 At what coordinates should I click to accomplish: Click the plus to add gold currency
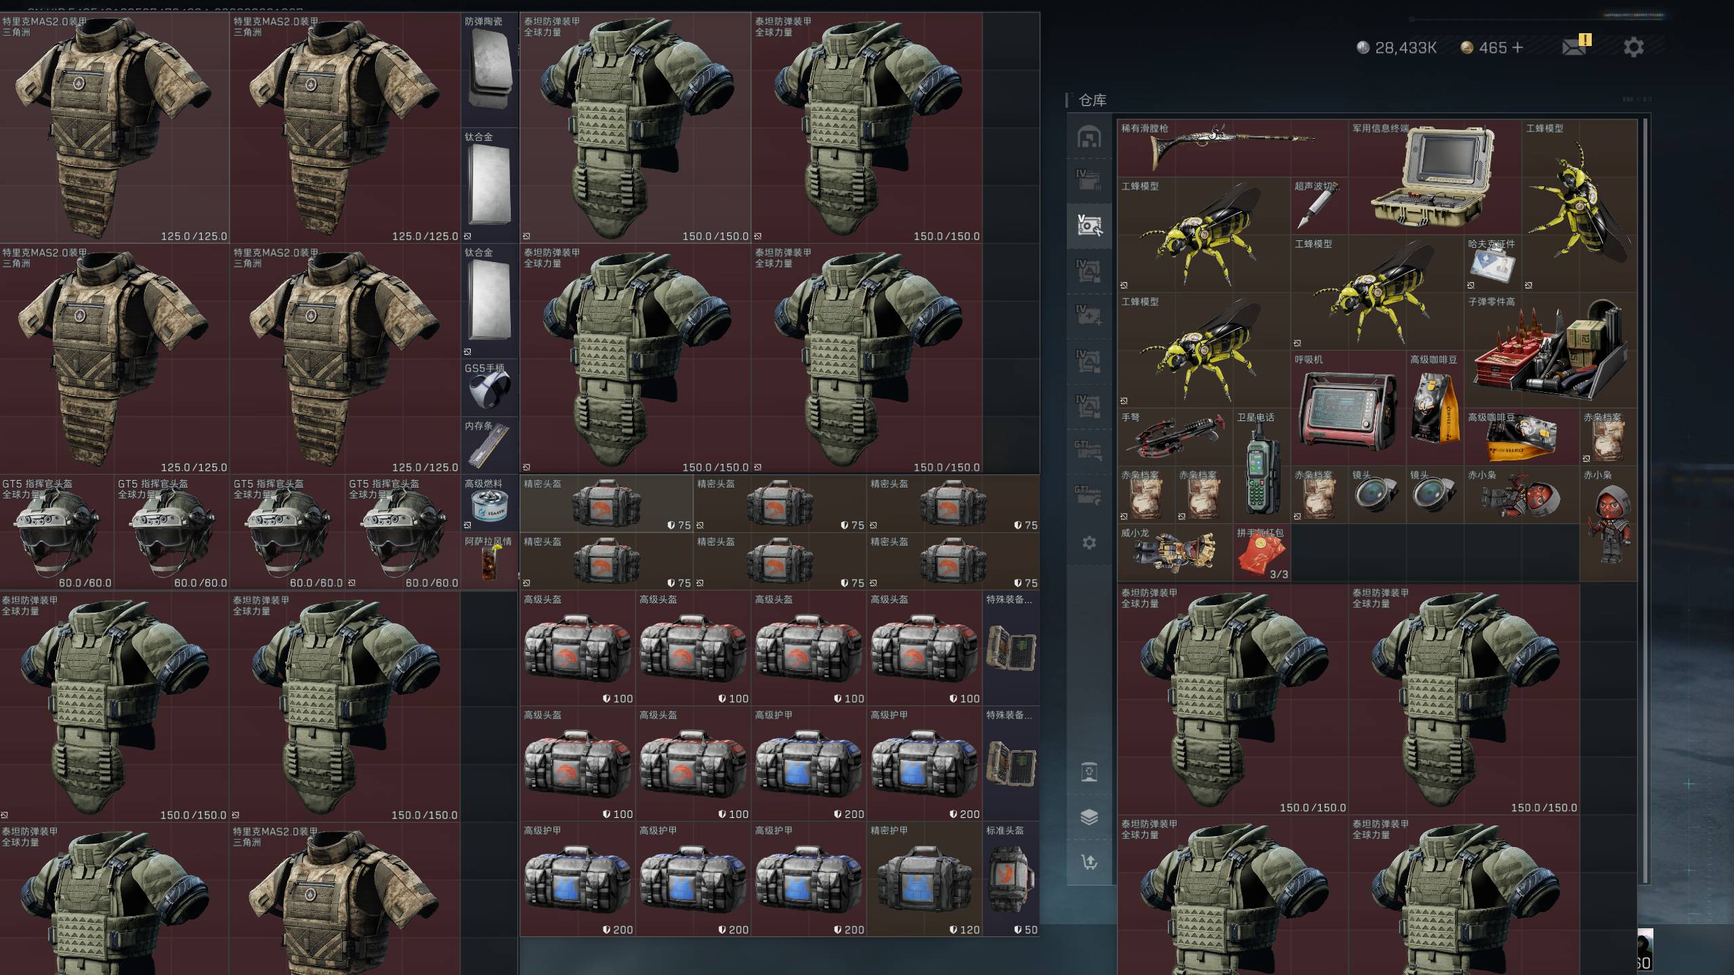point(1517,47)
